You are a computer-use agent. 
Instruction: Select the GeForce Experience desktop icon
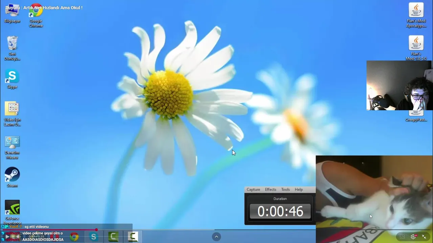(12, 212)
